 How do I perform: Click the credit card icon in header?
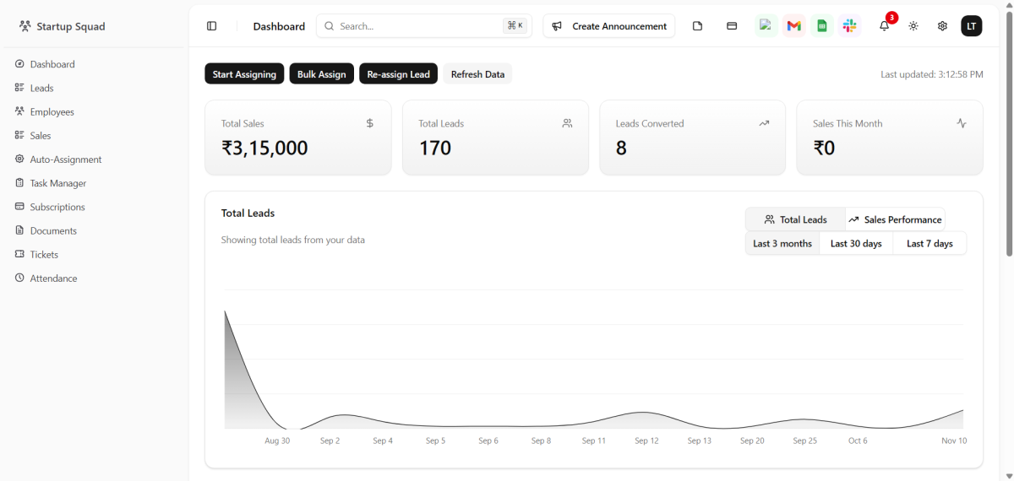point(732,26)
